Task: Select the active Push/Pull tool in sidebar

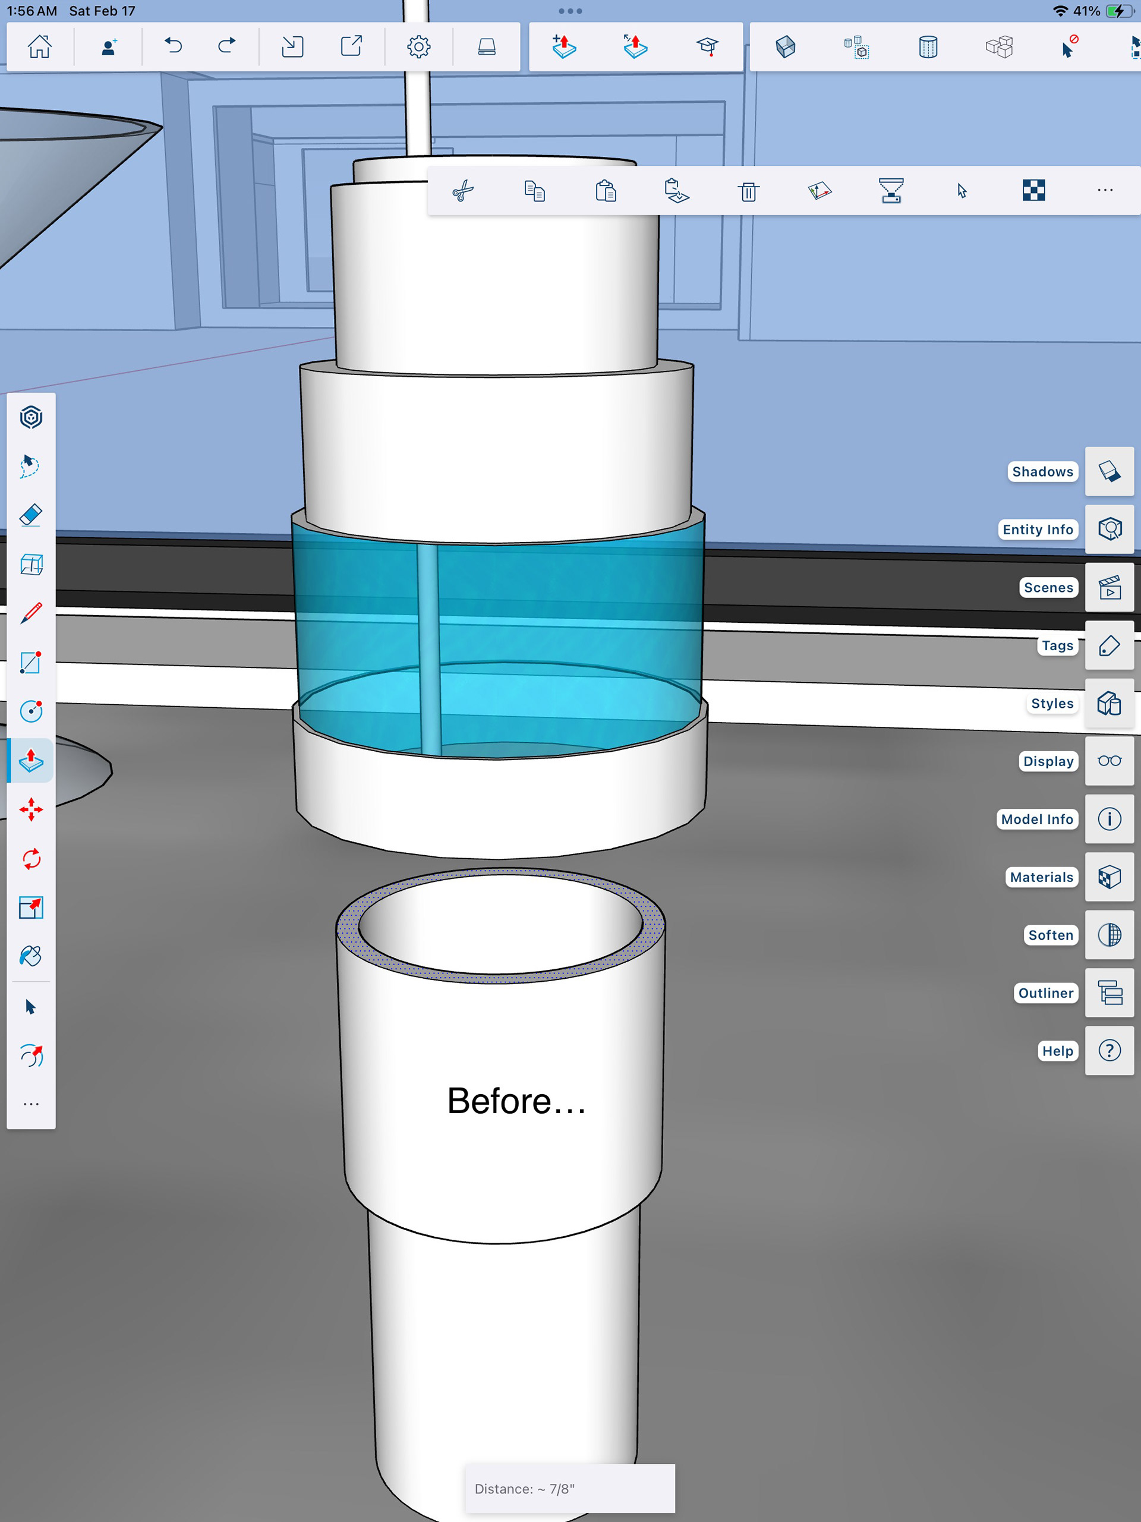Action: click(x=31, y=760)
